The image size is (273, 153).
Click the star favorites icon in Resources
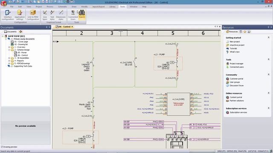[x=245, y=32]
